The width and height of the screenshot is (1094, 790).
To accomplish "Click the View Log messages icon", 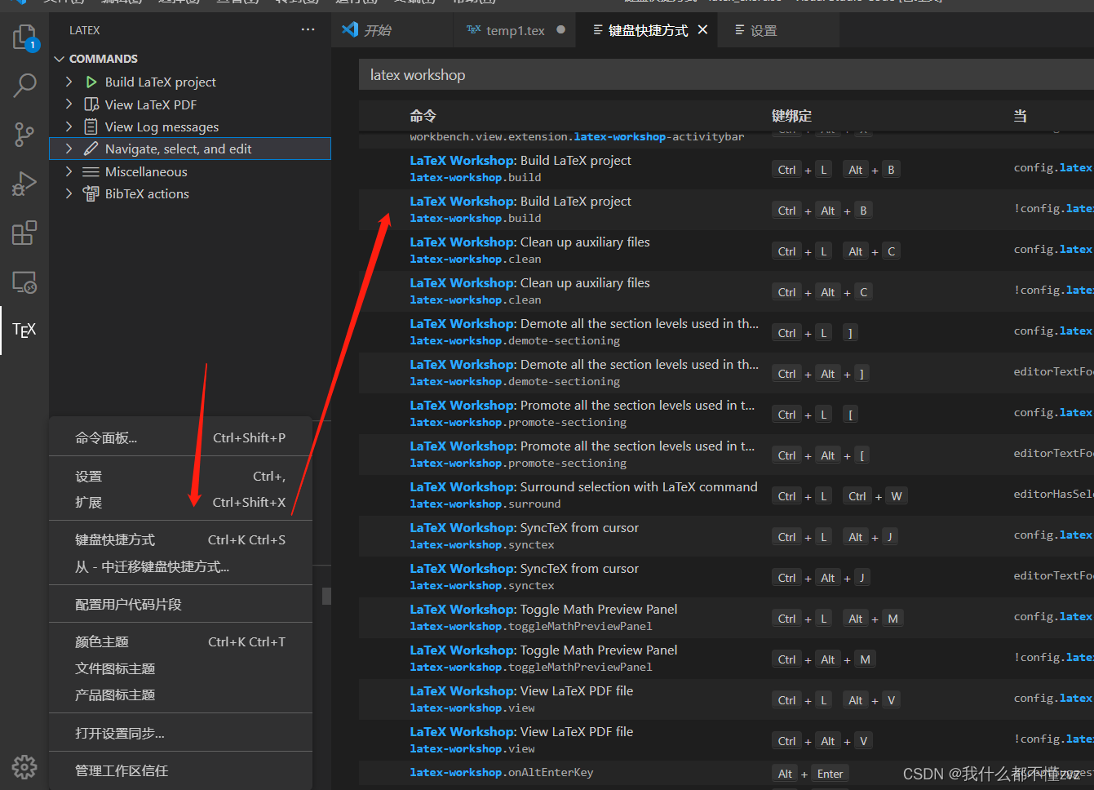I will click(x=91, y=126).
